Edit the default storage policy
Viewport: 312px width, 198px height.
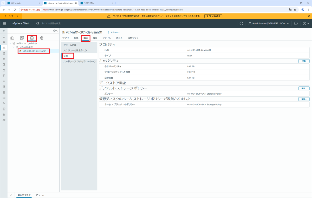point(304,88)
